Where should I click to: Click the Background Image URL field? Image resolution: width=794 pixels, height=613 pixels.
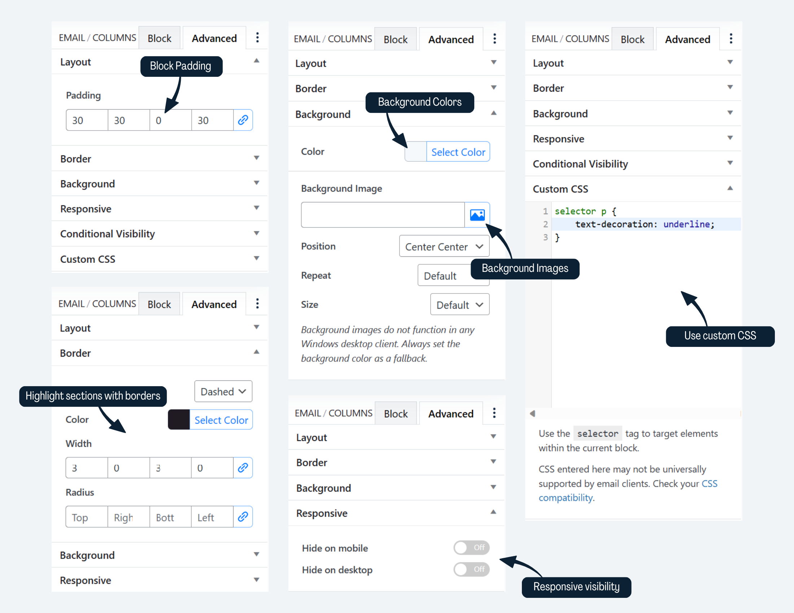[x=383, y=215]
